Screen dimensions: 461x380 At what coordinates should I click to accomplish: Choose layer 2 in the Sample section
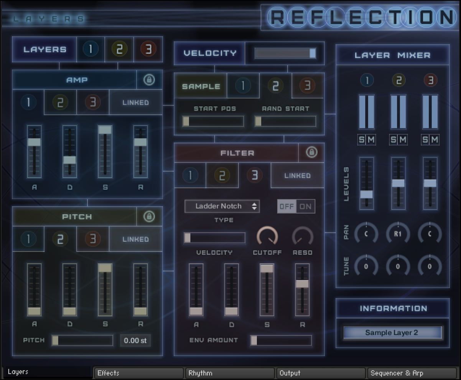pyautogui.click(x=275, y=86)
